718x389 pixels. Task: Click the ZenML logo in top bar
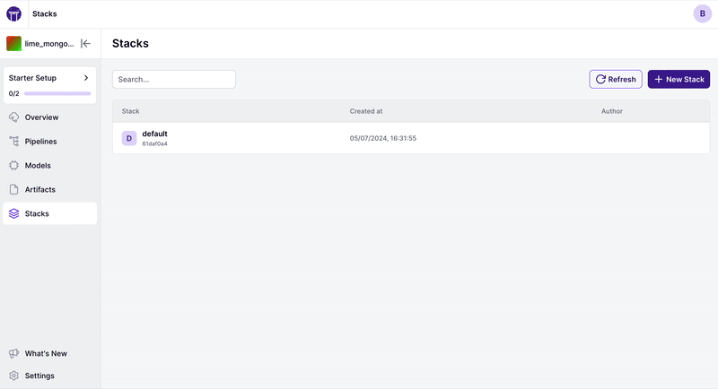coord(14,13)
